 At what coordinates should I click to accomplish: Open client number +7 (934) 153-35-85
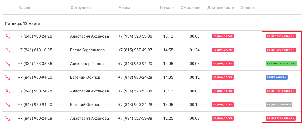pyautogui.click(x=35, y=64)
